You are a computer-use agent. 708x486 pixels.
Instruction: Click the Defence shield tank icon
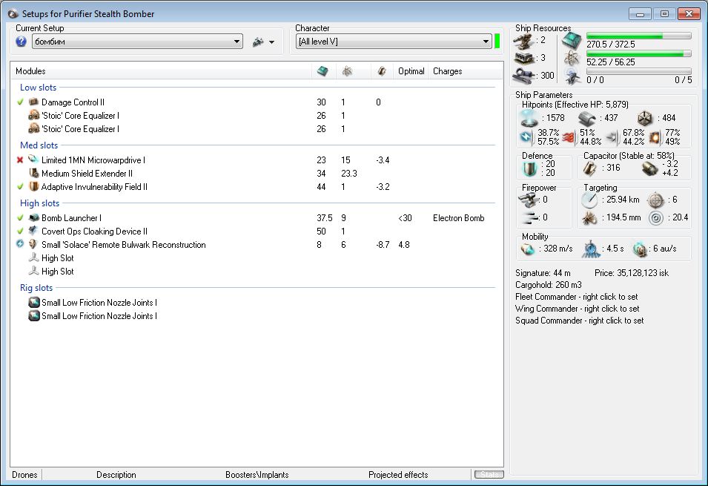[529, 168]
